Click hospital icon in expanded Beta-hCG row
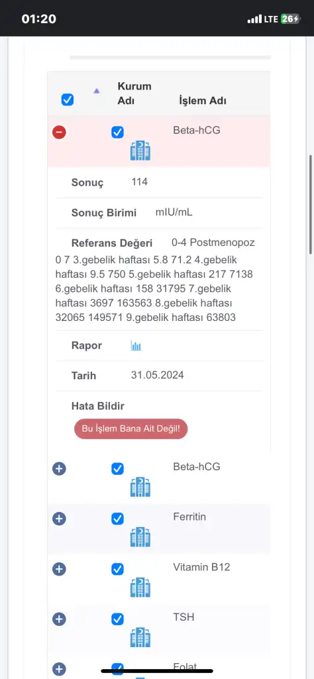 (140, 151)
